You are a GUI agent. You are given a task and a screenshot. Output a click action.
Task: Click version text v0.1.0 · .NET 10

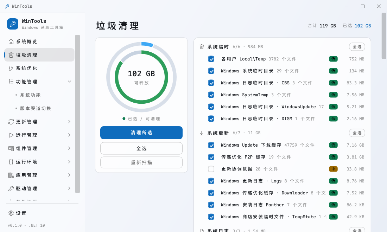(x=26, y=225)
